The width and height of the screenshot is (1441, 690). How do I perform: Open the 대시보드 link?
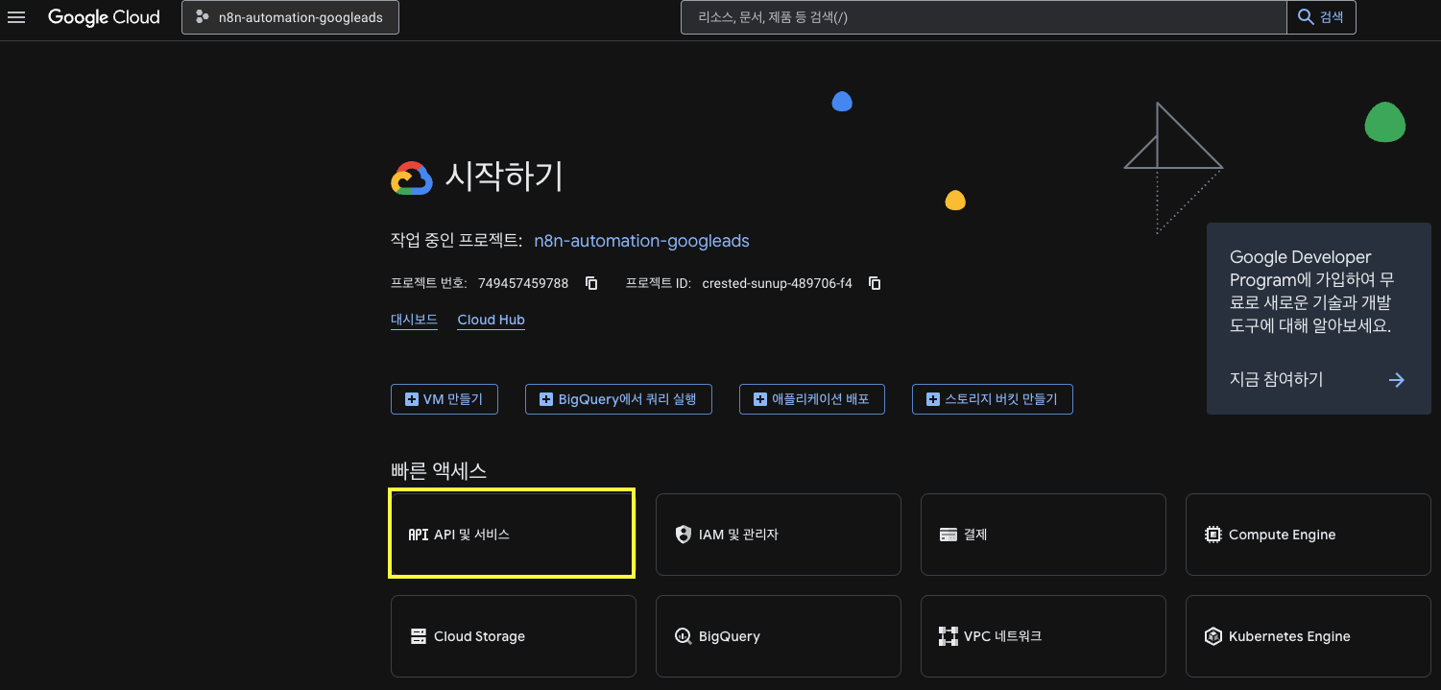tap(414, 320)
